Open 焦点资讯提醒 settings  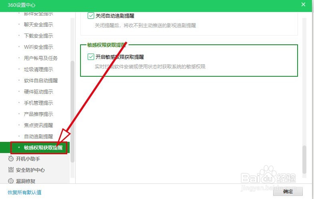point(38,125)
